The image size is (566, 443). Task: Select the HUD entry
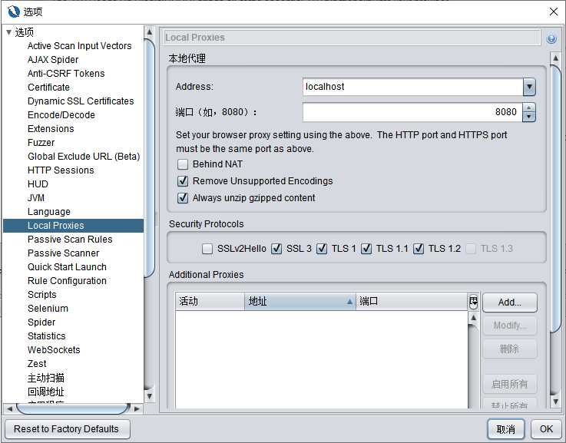coord(38,184)
